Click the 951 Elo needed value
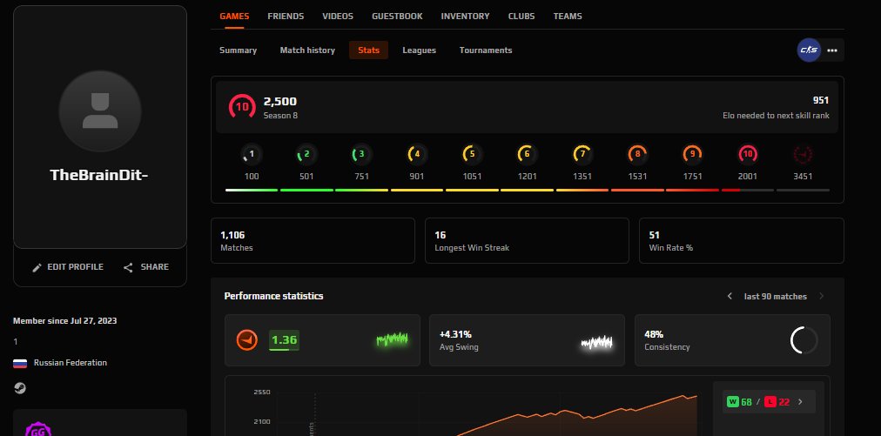The width and height of the screenshot is (881, 436). (x=821, y=101)
